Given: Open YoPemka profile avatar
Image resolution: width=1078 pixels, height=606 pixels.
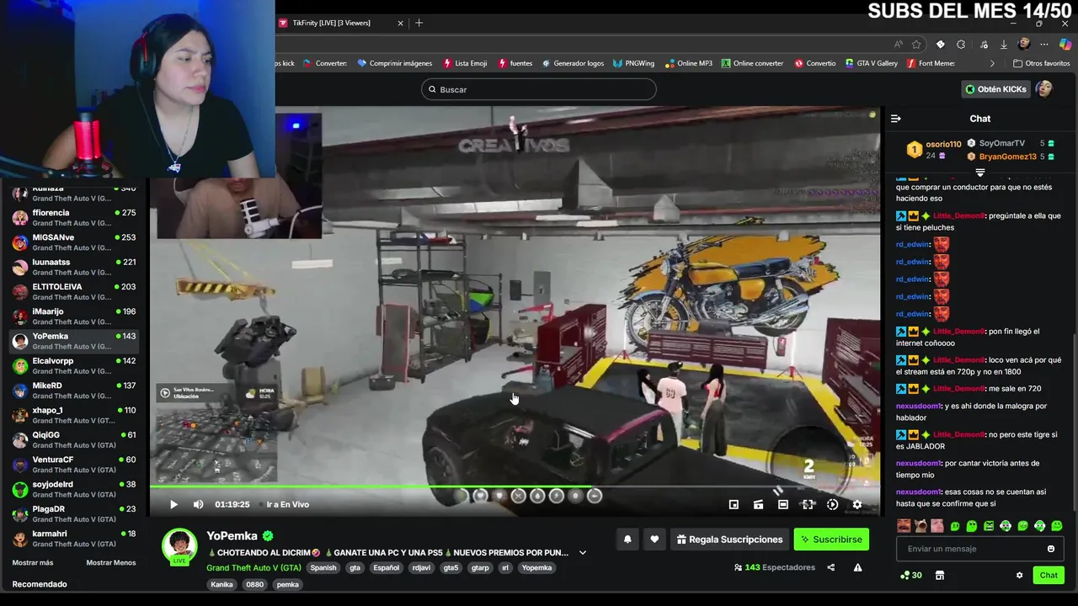Looking at the screenshot, I should (179, 546).
